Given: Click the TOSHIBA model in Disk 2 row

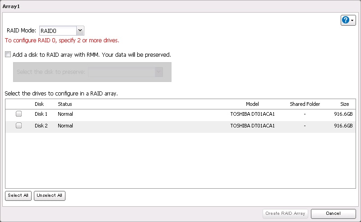Looking at the screenshot, I should pos(252,126).
